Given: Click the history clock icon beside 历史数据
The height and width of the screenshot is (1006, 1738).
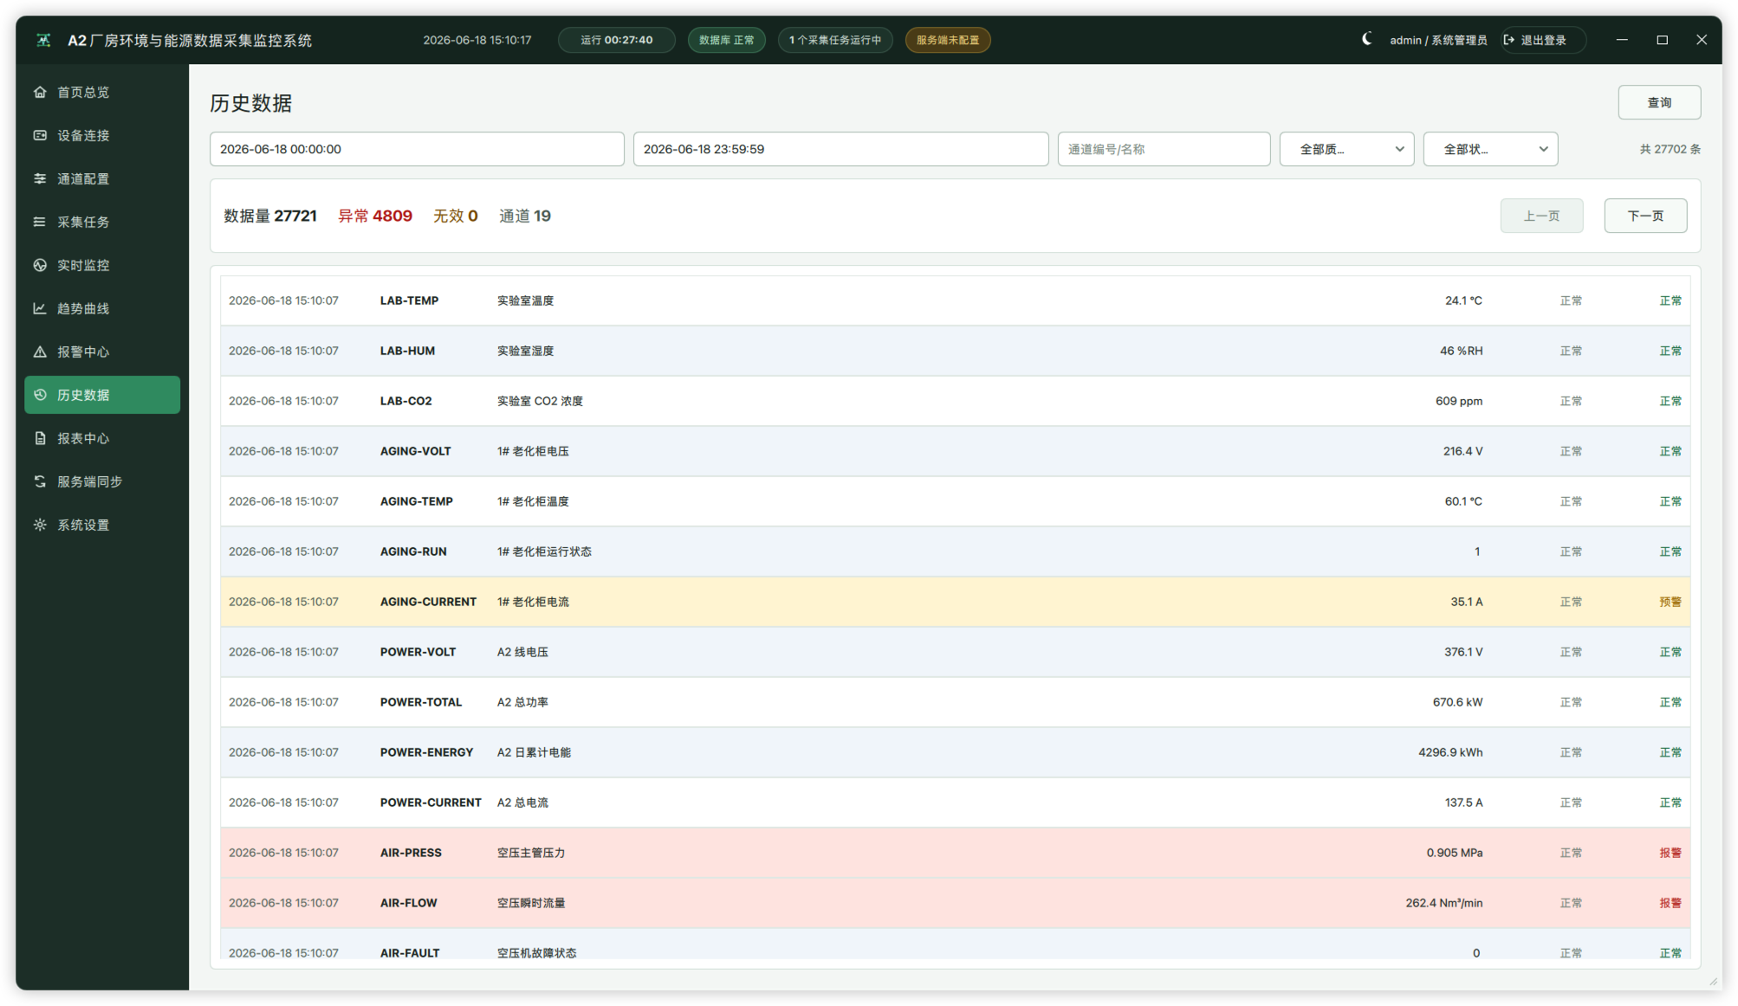Looking at the screenshot, I should tap(40, 395).
